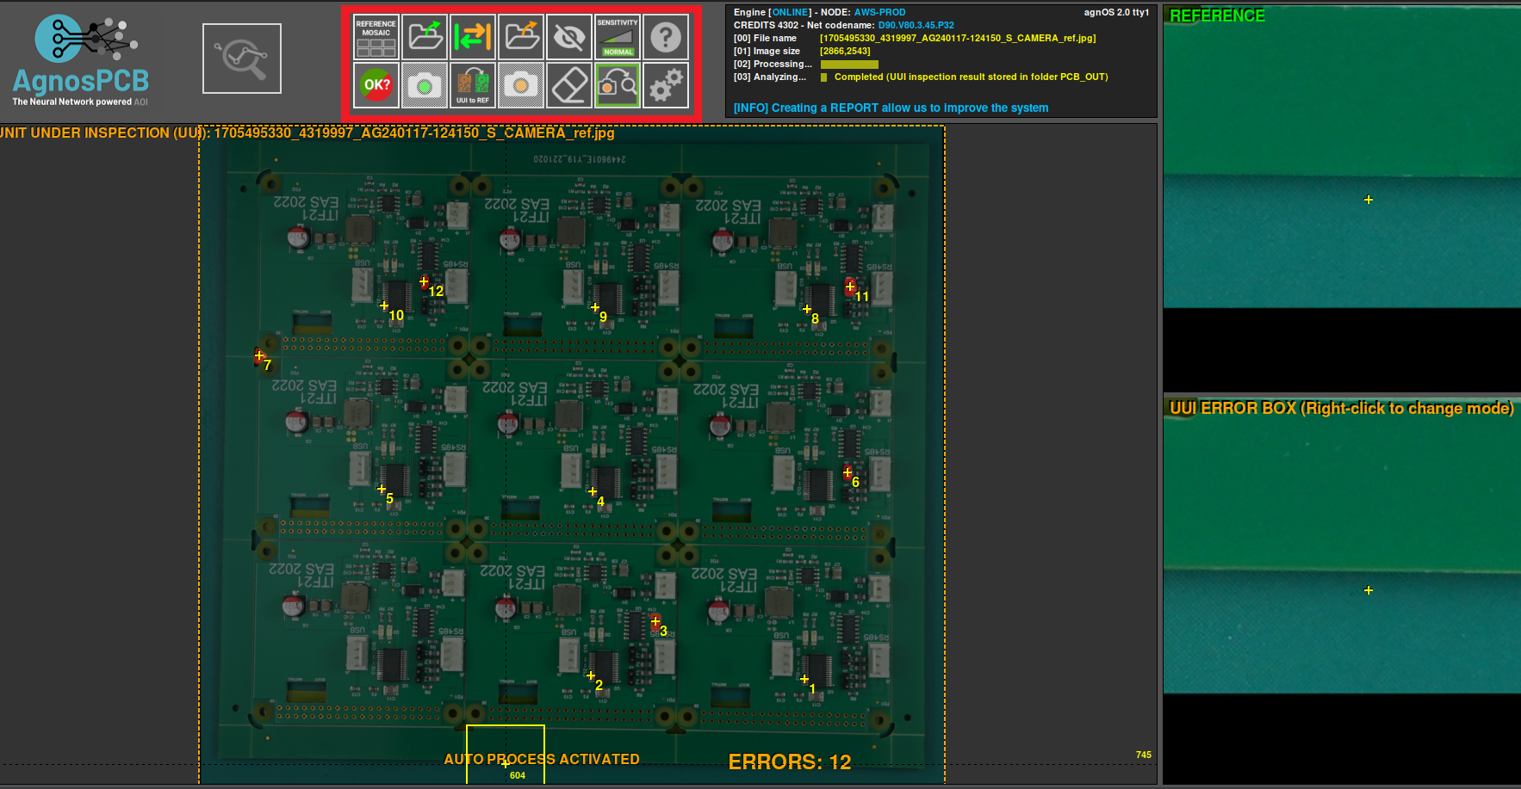
Task: Capture a UUI snapshot with the orange camera
Action: pos(521,86)
